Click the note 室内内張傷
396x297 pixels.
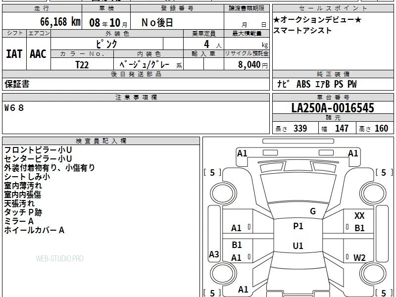click(x=22, y=195)
